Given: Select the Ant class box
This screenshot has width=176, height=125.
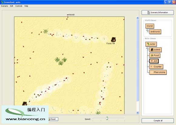Looking at the screenshot, I should 154,61.
